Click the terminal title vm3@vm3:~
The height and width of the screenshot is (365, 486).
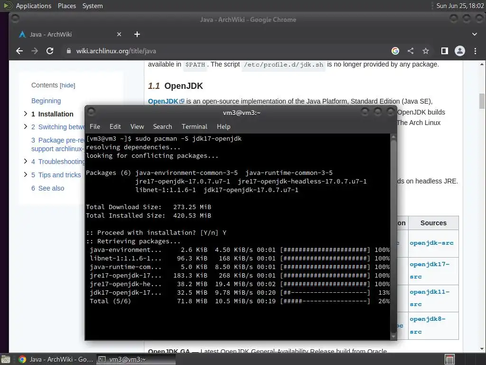[242, 113]
